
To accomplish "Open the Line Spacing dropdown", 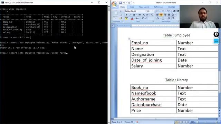I will point(174,15).
